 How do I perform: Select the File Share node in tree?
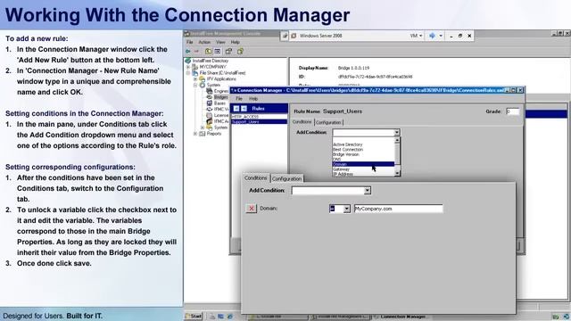click(222, 73)
